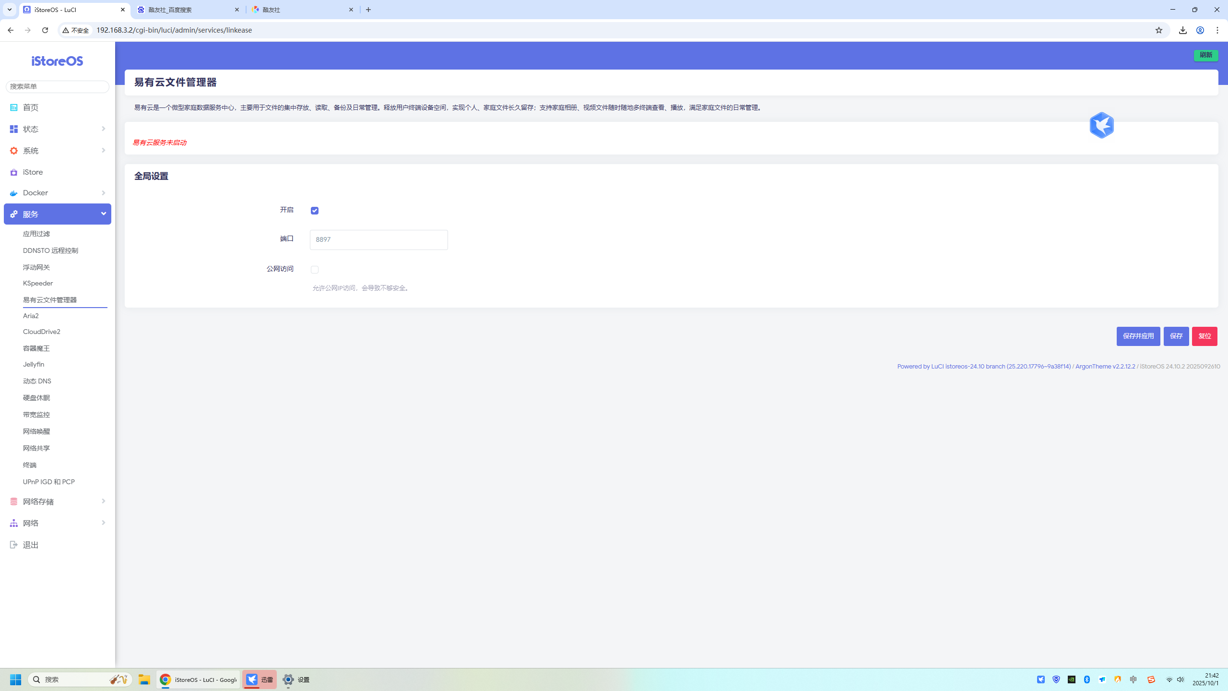The image size is (1228, 691).
Task: Click the 退出 logout icon
Action: point(14,545)
